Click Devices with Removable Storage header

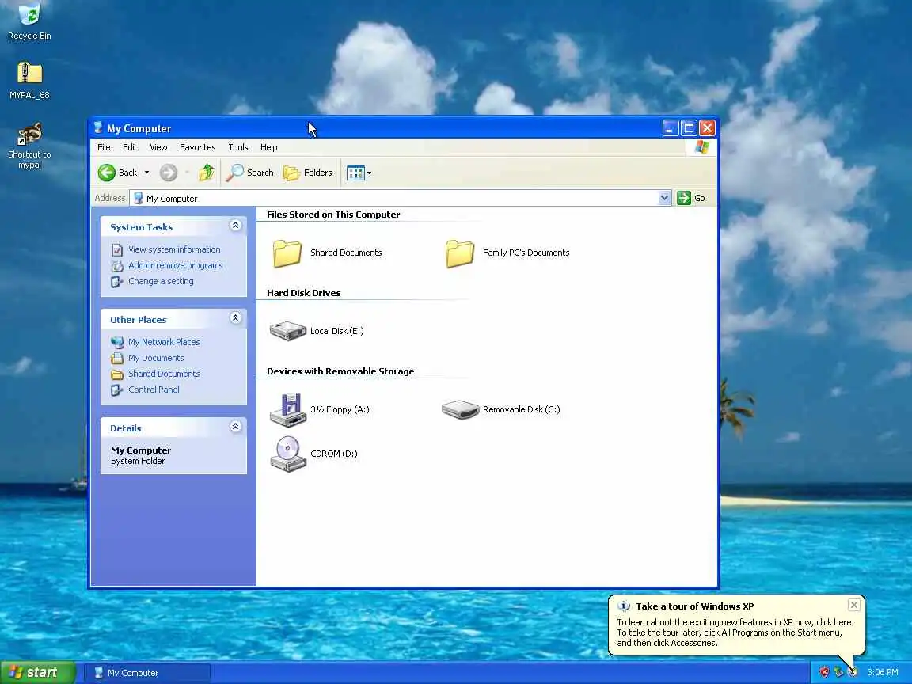coord(340,371)
